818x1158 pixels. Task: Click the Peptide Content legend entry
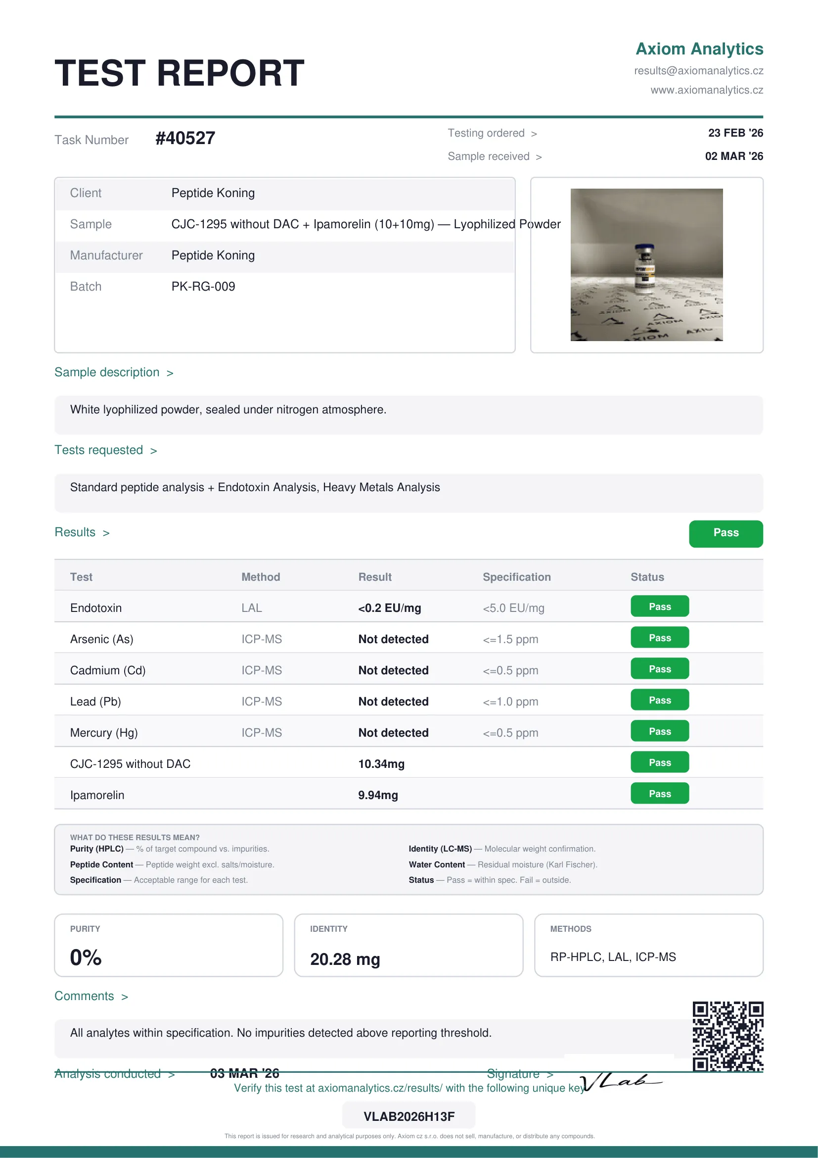pyautogui.click(x=172, y=864)
